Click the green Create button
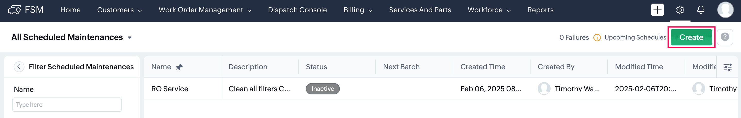This screenshot has width=741, height=118. click(x=691, y=37)
